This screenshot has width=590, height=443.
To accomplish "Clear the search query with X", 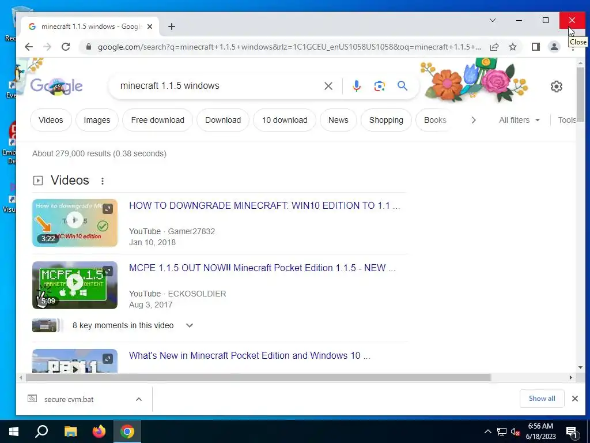I will (x=328, y=86).
